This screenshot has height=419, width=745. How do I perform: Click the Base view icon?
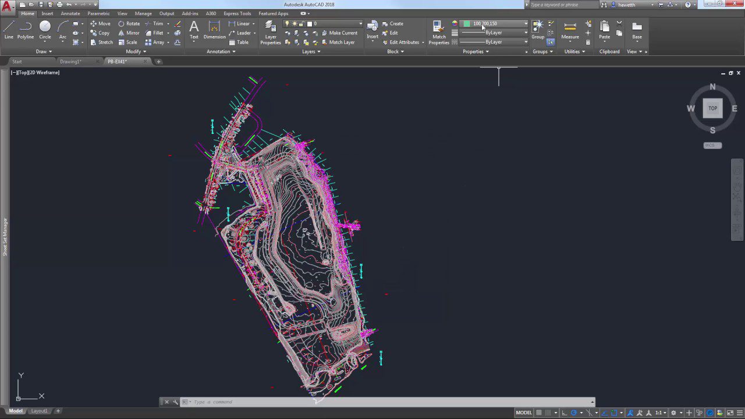point(637,29)
